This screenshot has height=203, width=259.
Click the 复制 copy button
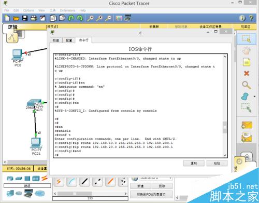tap(194, 163)
